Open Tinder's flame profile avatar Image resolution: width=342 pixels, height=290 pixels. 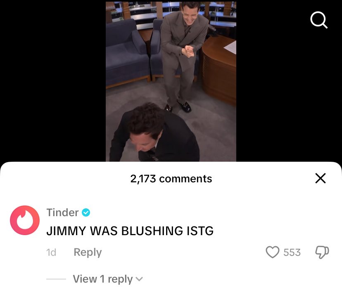coord(25,220)
